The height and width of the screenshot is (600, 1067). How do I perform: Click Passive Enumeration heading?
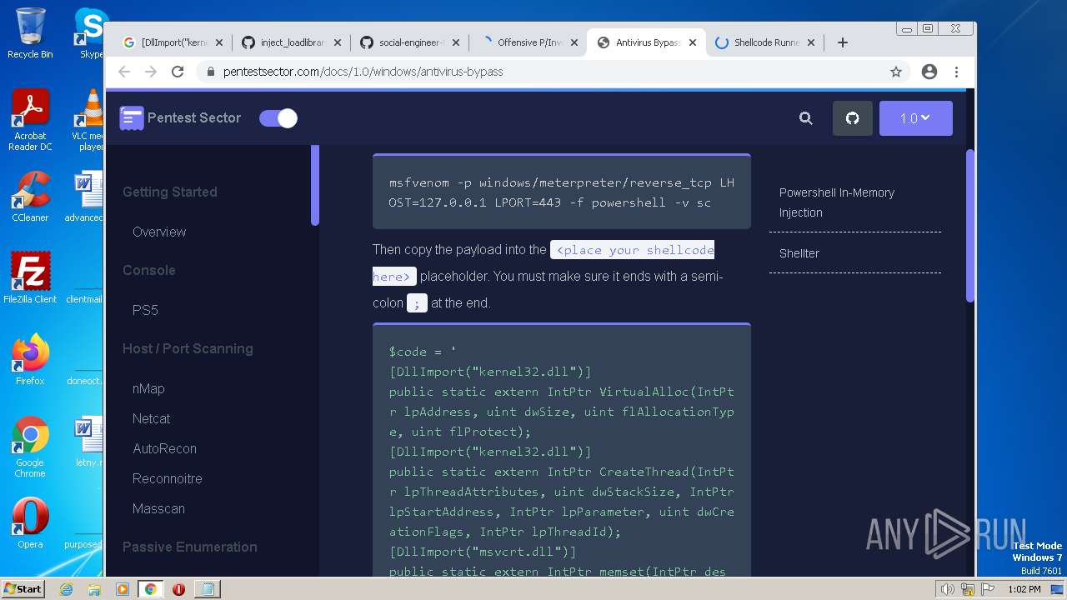(x=189, y=547)
